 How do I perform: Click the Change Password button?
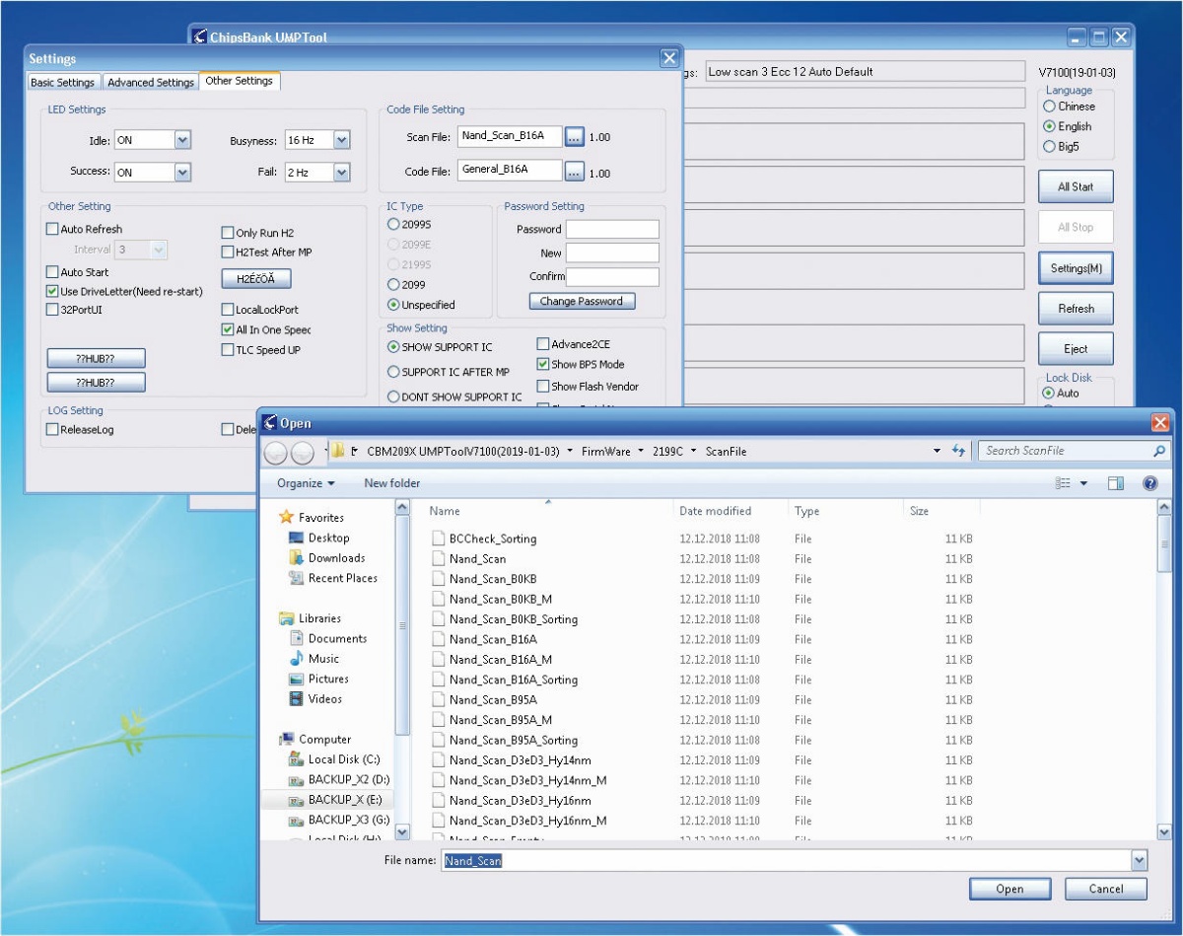(x=582, y=301)
